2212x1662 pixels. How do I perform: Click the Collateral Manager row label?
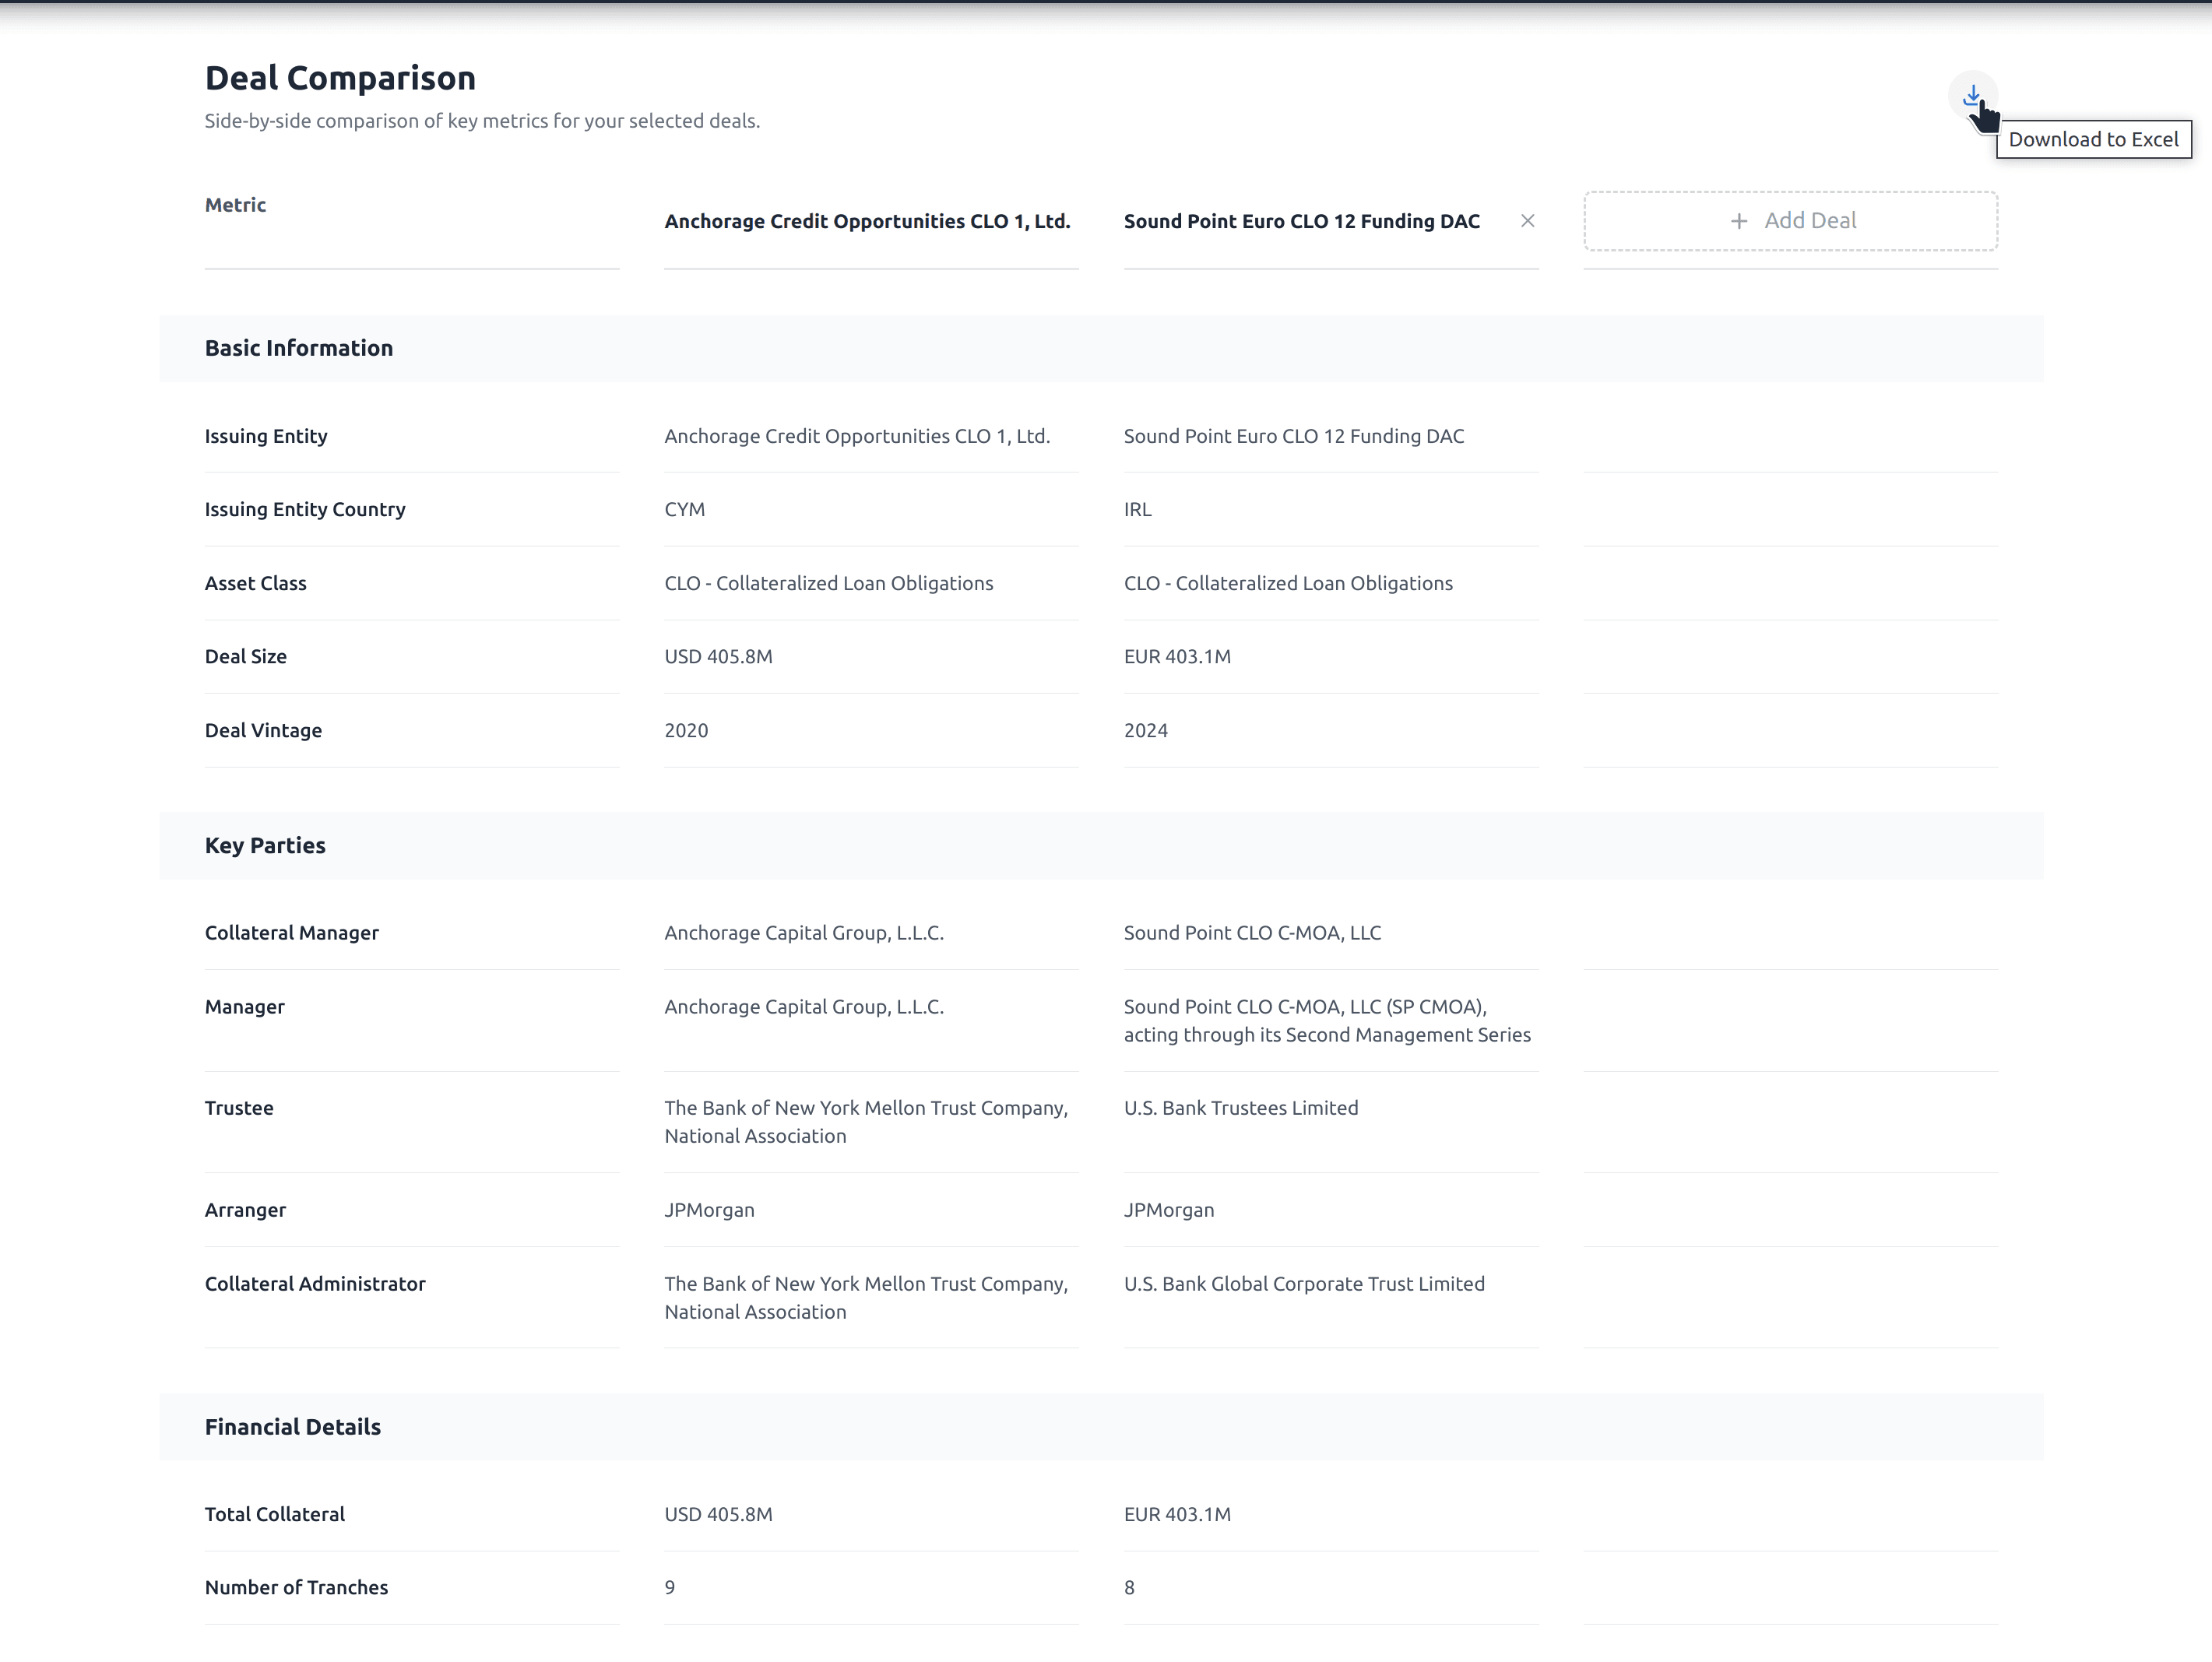click(x=292, y=933)
